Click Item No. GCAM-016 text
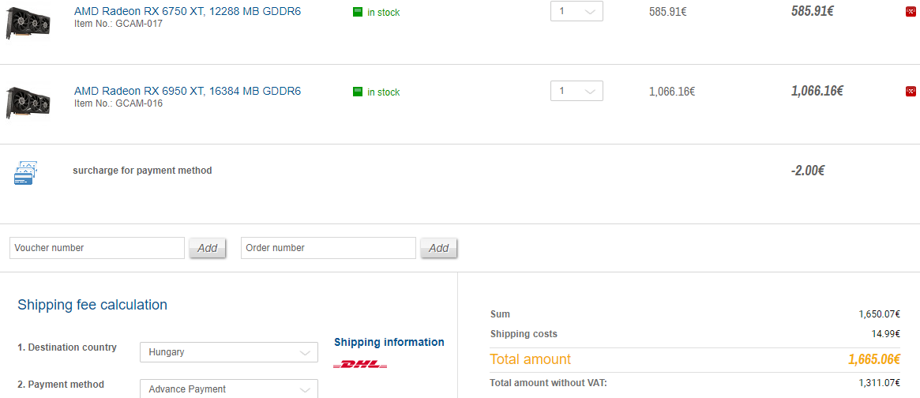 pos(118,103)
